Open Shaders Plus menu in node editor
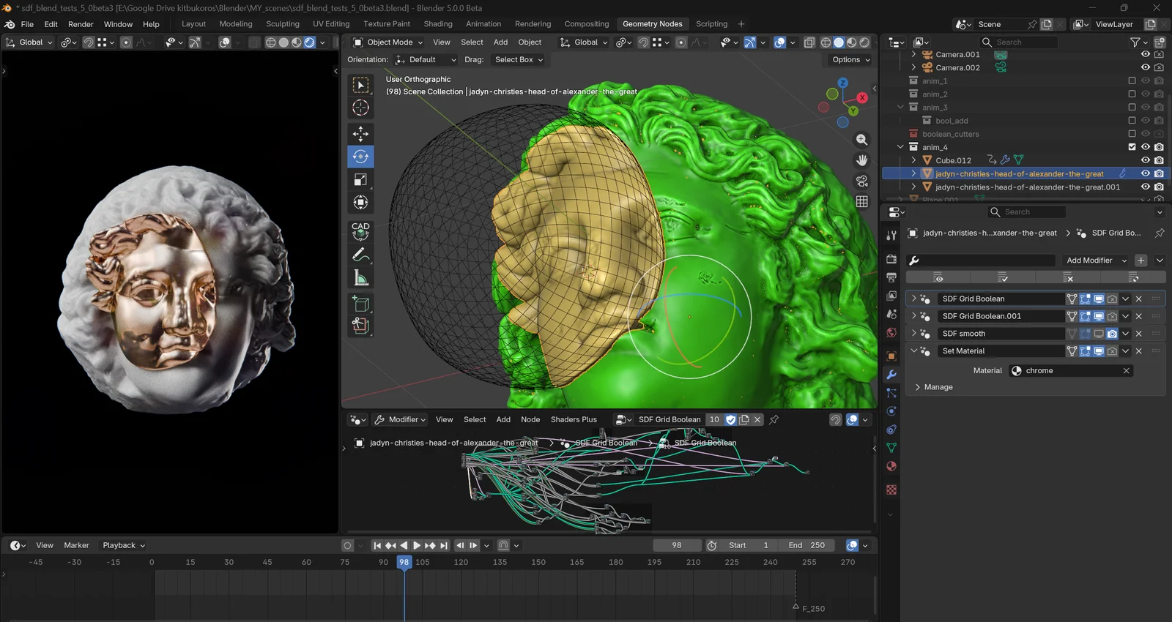 [574, 420]
